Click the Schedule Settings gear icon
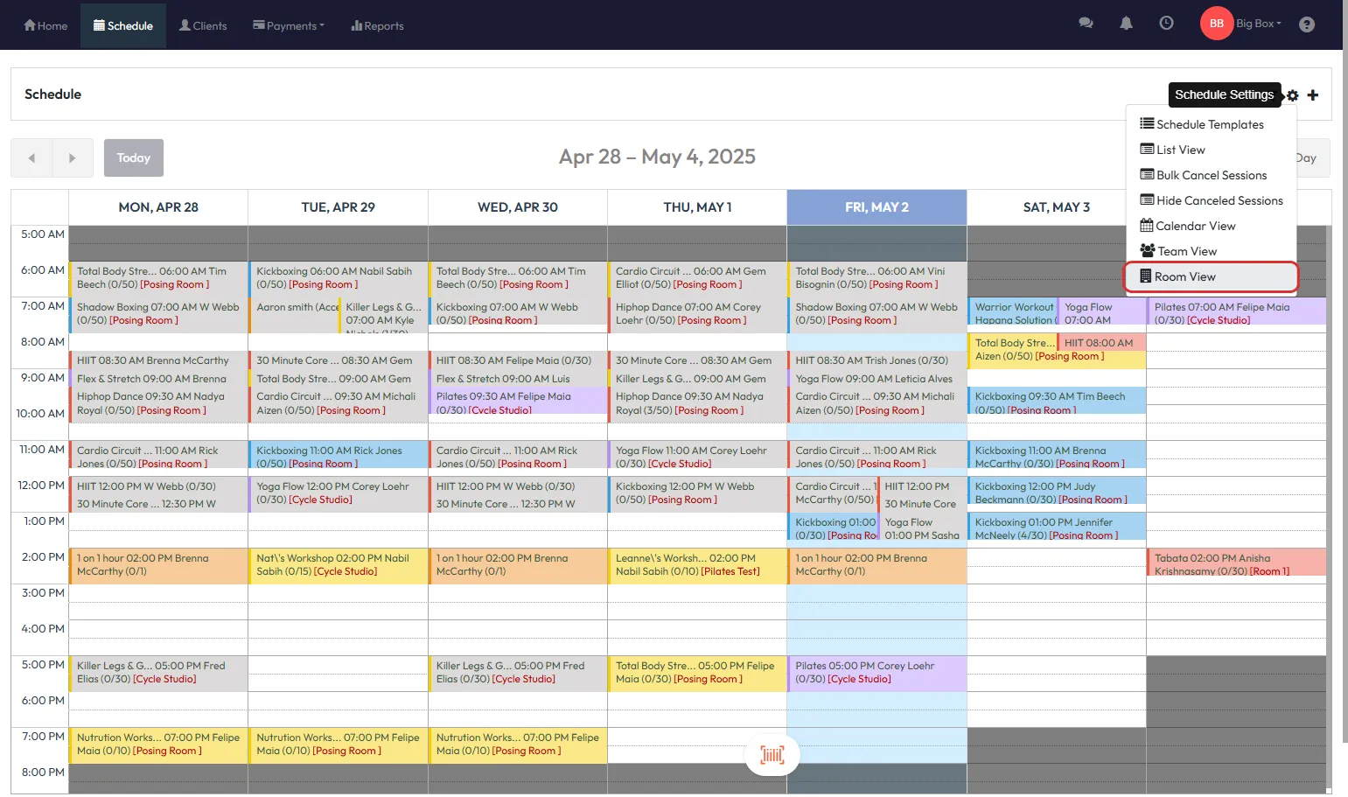 (1293, 95)
